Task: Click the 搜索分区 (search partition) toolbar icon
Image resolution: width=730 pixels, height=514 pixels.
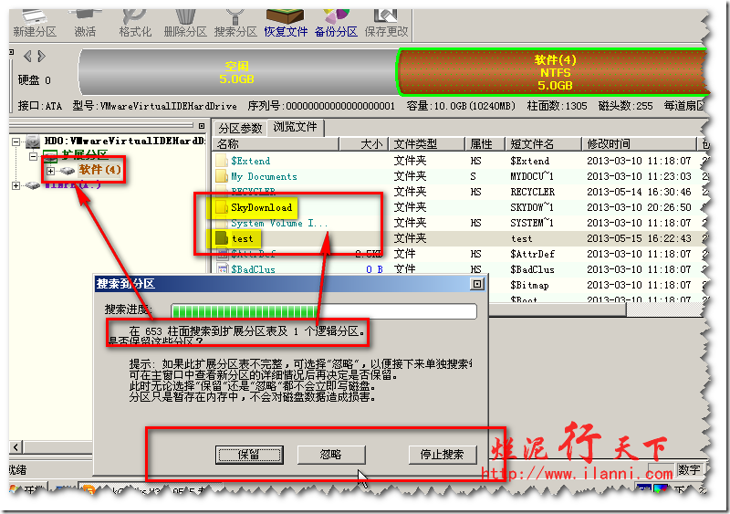Action: pyautogui.click(x=235, y=16)
